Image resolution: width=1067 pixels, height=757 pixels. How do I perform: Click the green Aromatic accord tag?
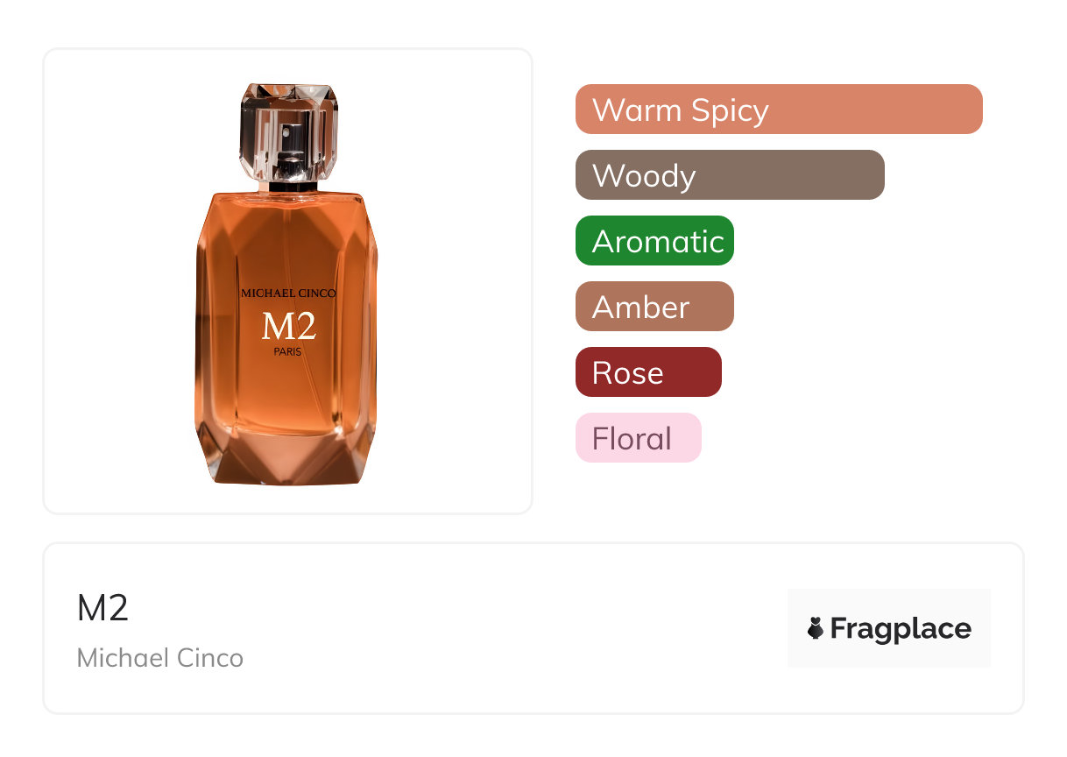point(654,241)
